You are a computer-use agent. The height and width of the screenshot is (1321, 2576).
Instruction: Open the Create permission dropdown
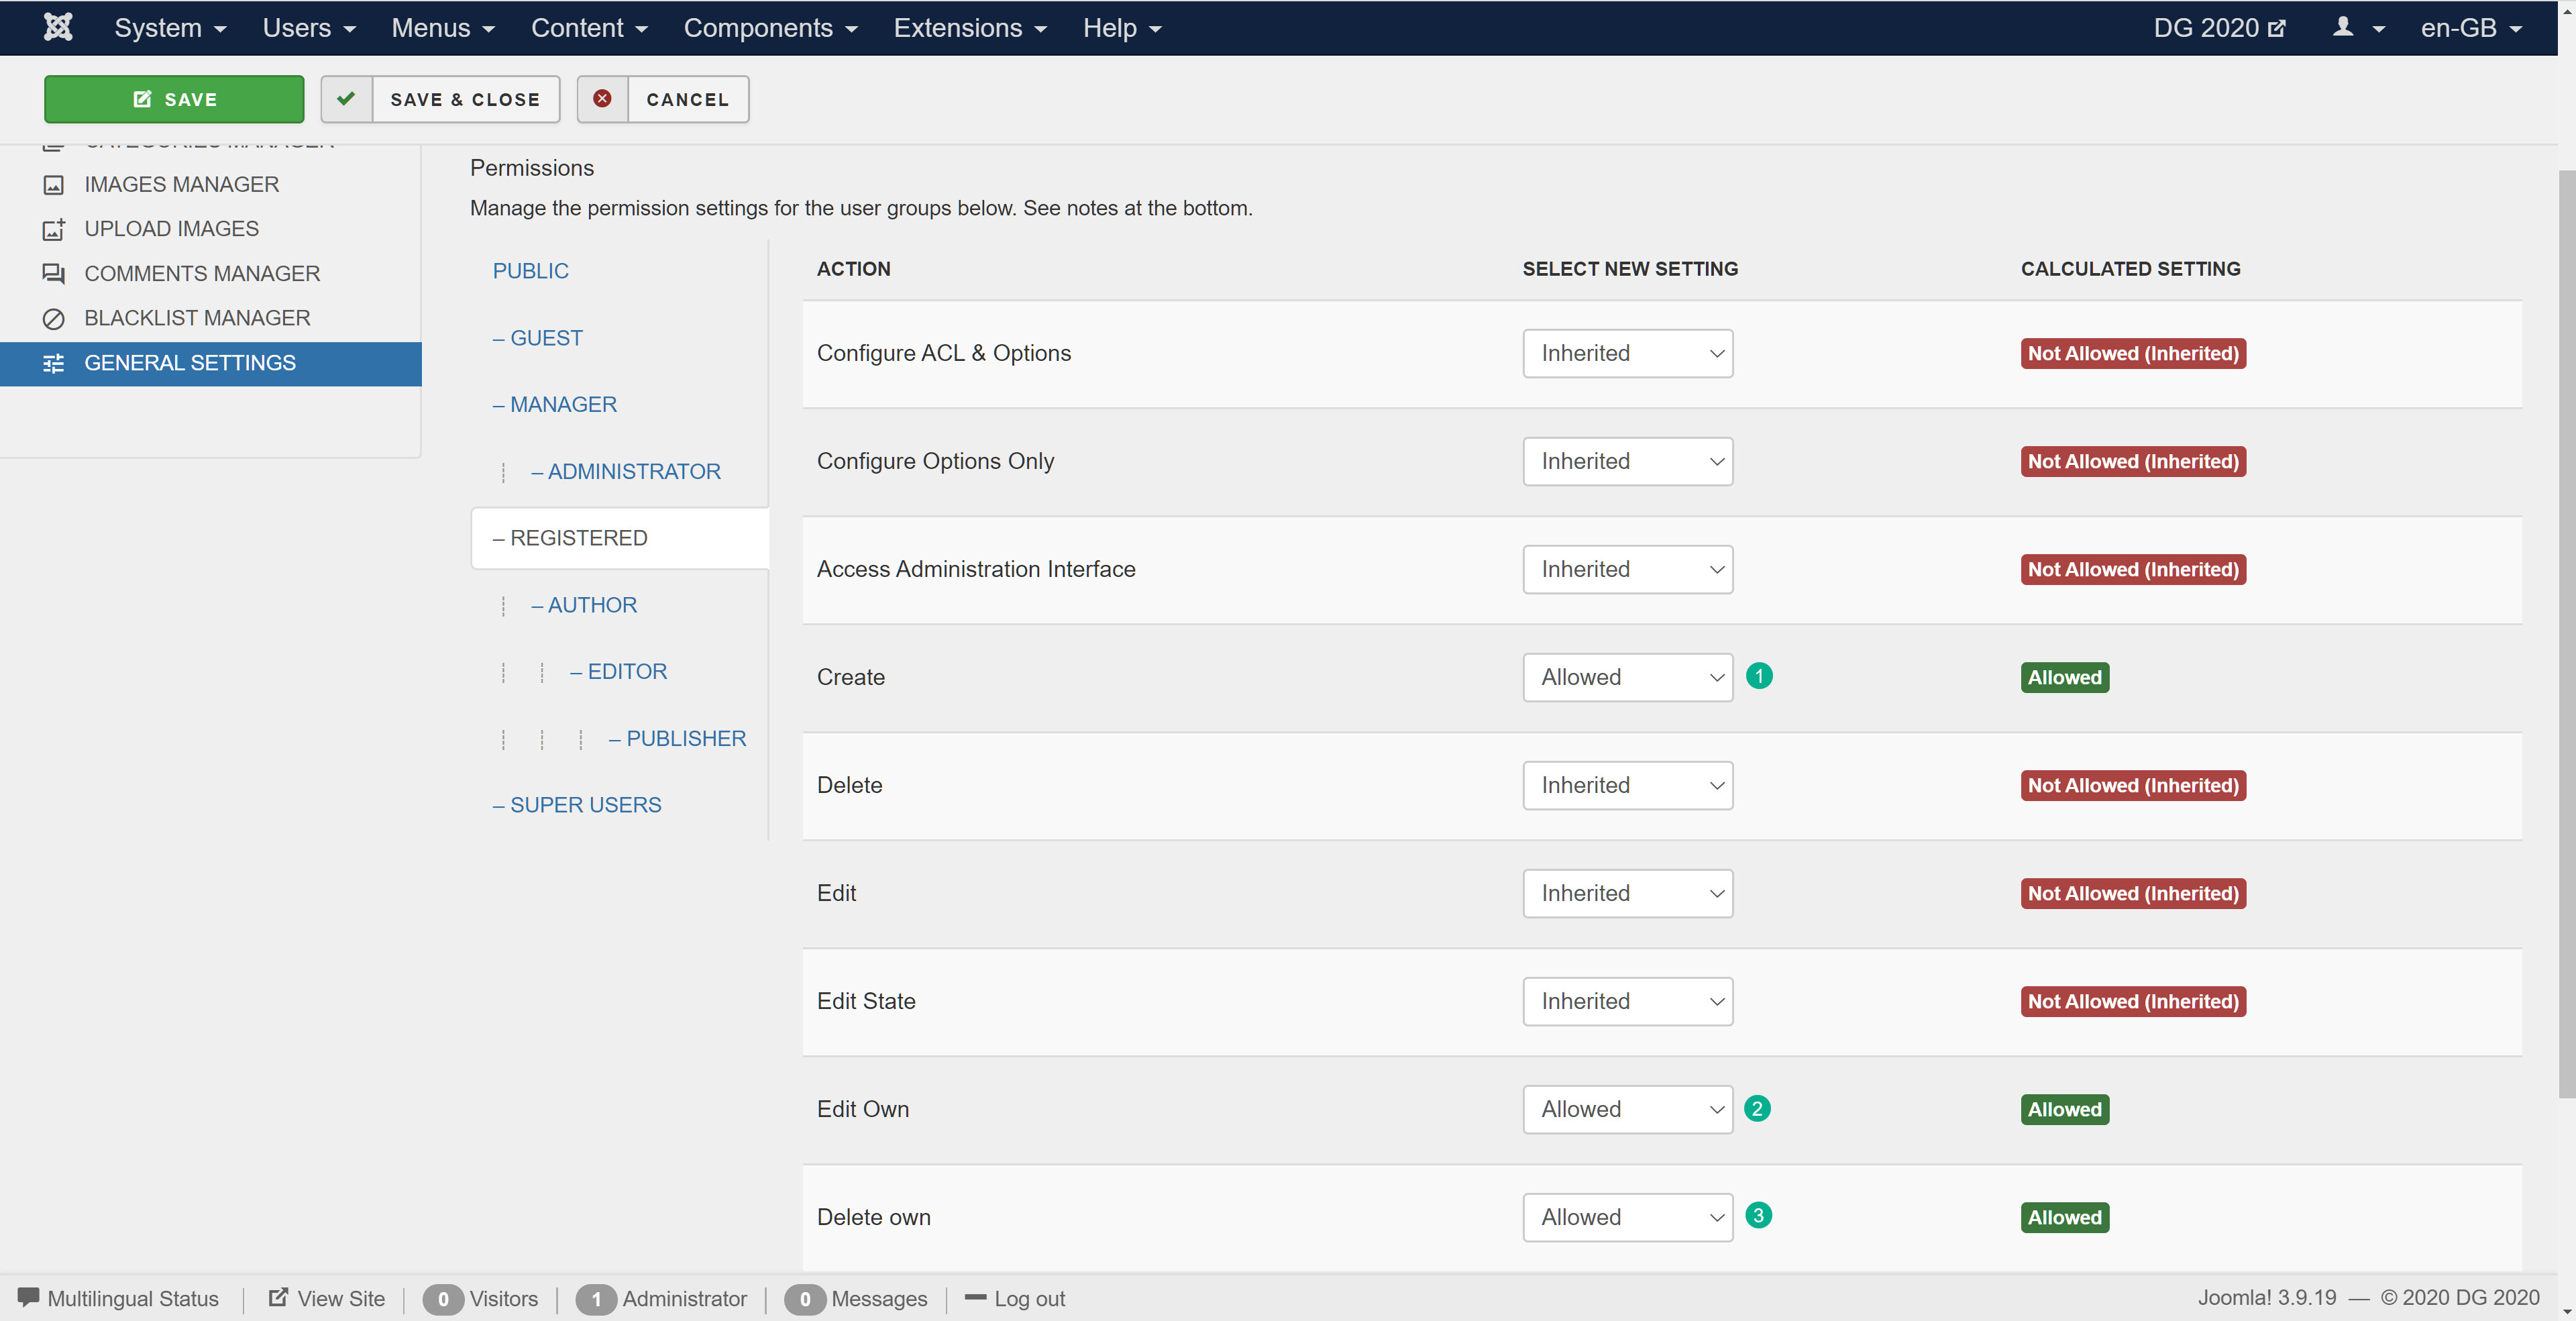[x=1627, y=677]
